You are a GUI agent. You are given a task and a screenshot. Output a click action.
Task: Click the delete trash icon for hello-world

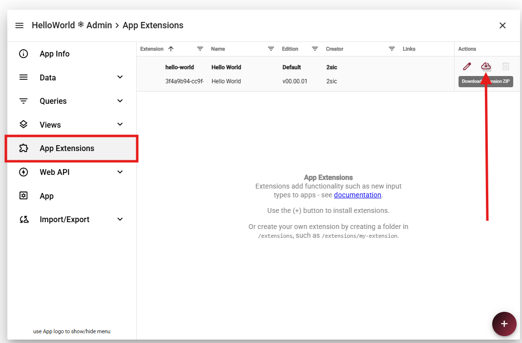tap(506, 66)
